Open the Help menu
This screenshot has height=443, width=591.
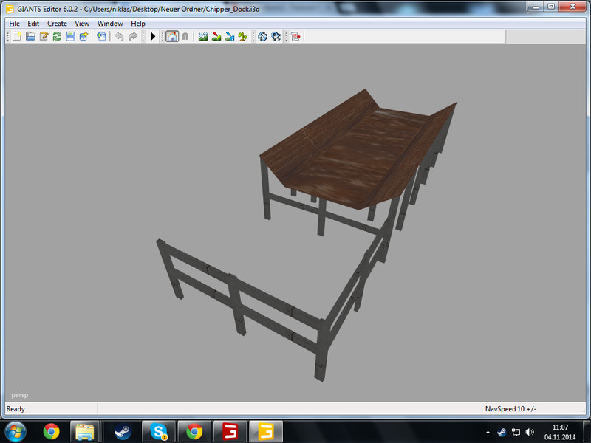tap(138, 24)
